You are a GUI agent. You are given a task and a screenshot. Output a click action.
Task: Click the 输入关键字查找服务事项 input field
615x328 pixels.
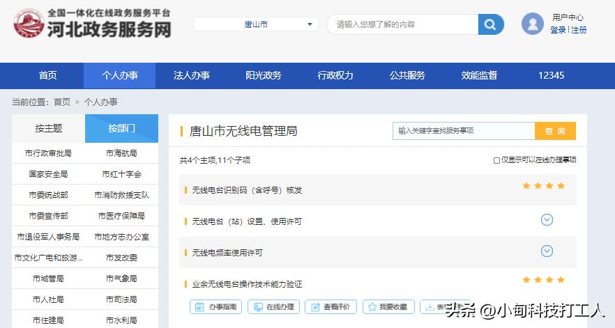pos(464,131)
